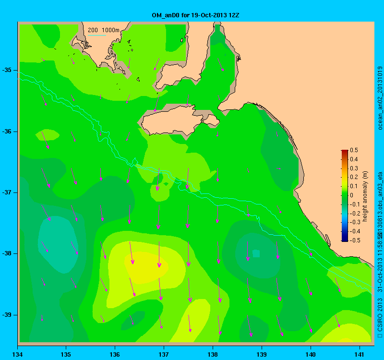The width and height of the screenshot is (384, 360).
Task: Click the vertical "31-Oct-2013" timestamp text
Action: click(x=380, y=276)
